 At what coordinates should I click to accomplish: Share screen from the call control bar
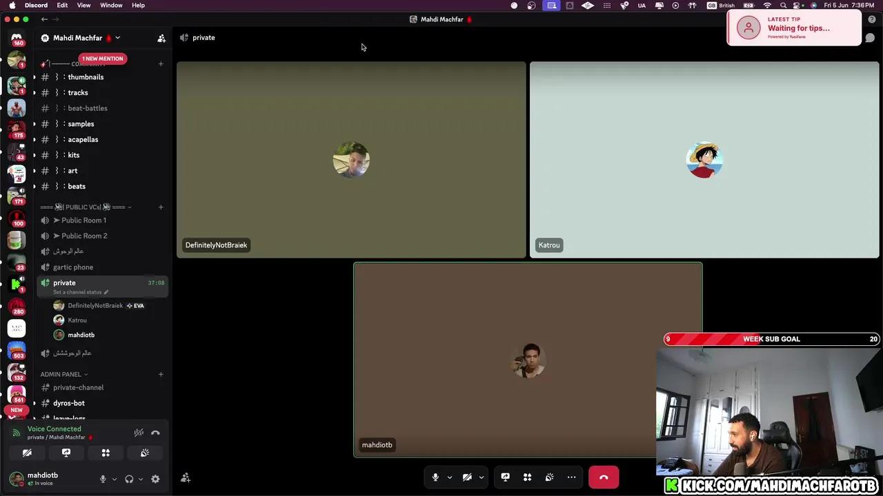coord(505,477)
